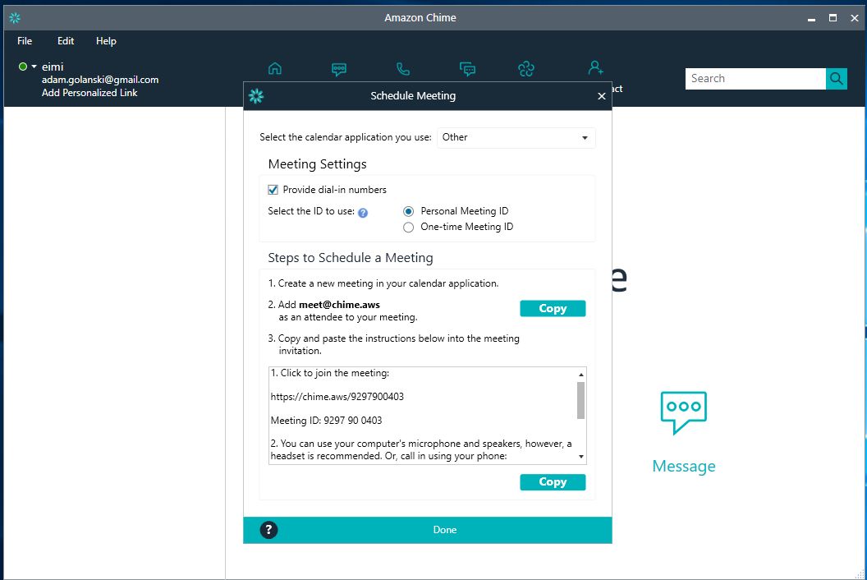Viewport: 867px width, 580px height.
Task: Click the Done button
Action: 444,530
